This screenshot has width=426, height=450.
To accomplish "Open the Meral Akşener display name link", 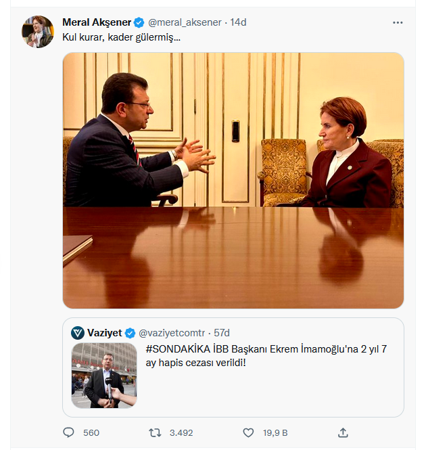I will (97, 22).
